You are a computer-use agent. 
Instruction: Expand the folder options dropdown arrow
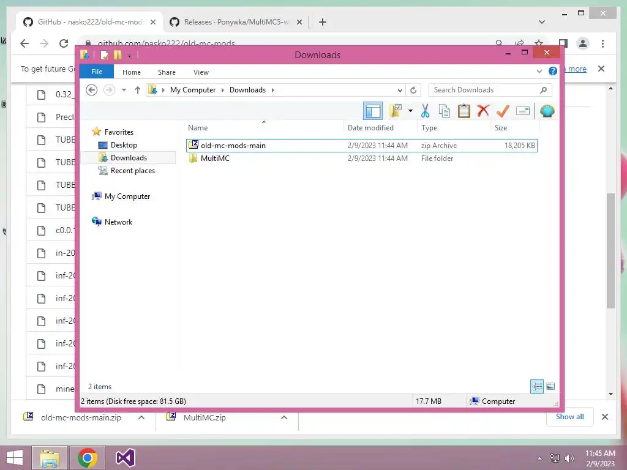pyautogui.click(x=410, y=111)
